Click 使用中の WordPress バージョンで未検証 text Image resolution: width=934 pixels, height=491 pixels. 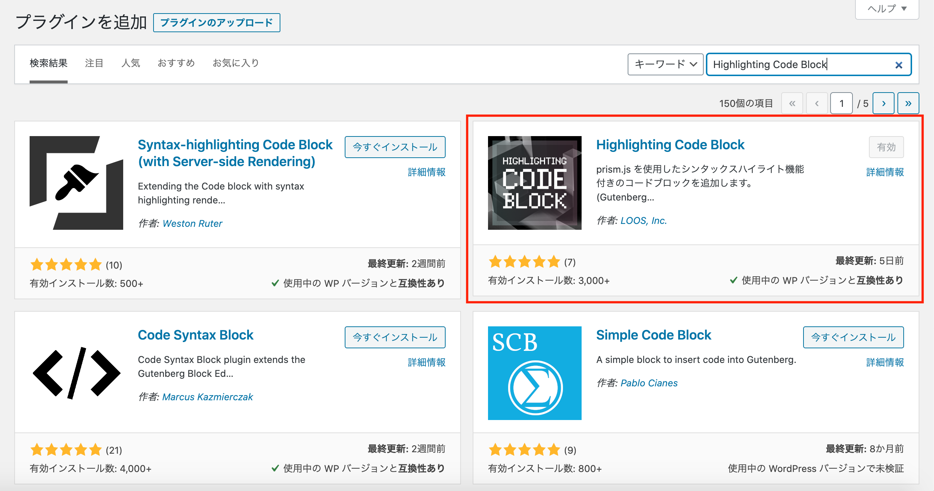tap(816, 469)
